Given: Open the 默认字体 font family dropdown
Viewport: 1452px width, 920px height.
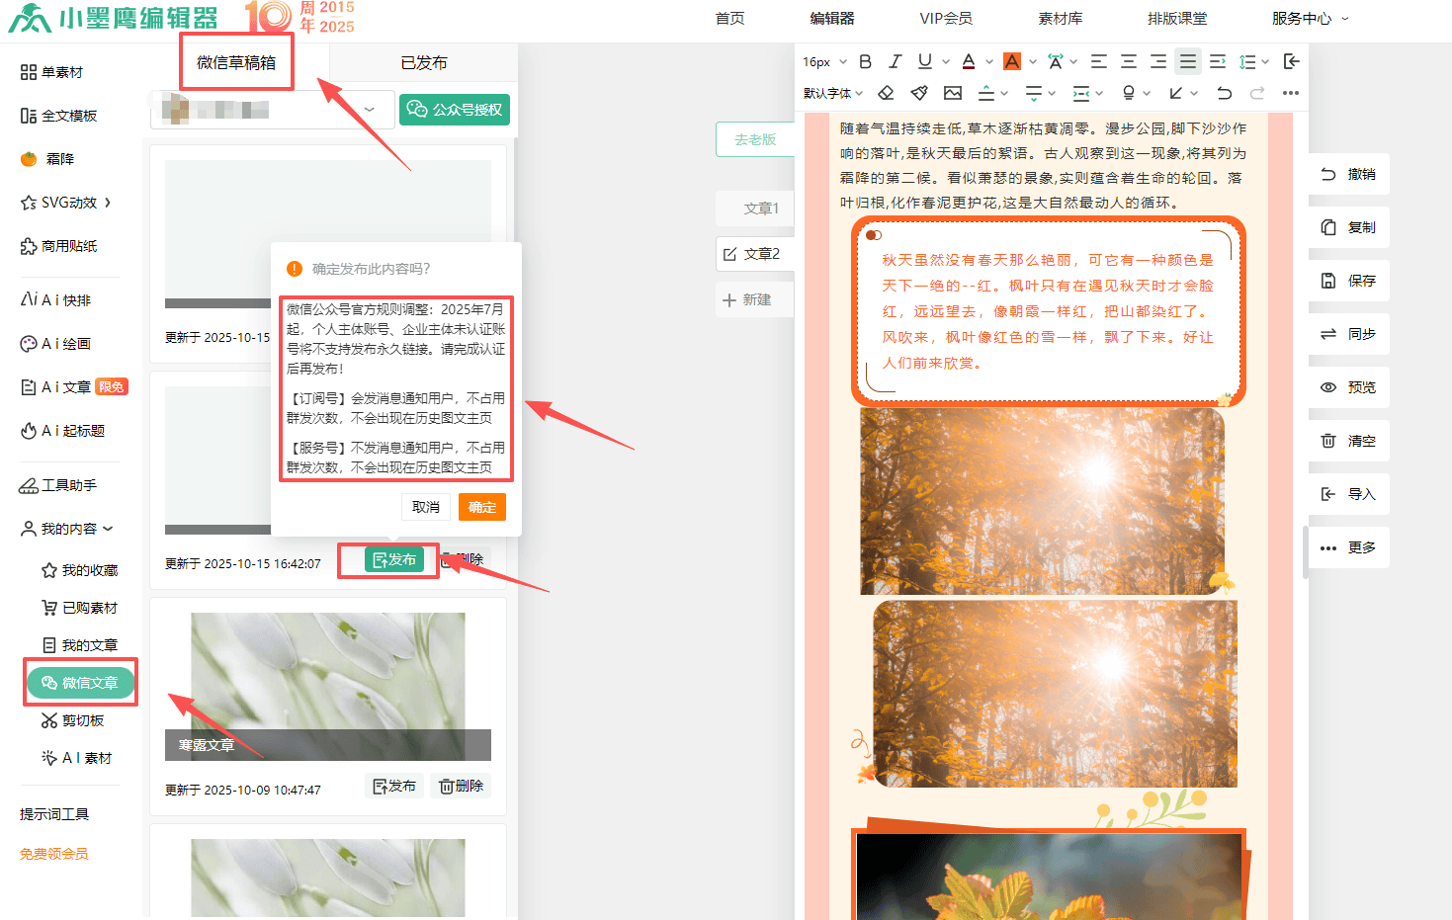Looking at the screenshot, I should point(833,93).
